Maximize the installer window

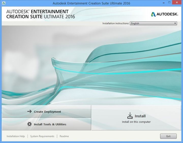(x=169, y=3)
